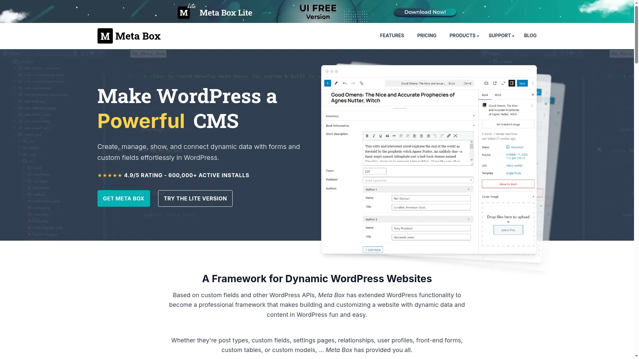Screen dimensions: 639x359
Task: Click the fullscreen expand arrows icon
Action: tap(503, 83)
